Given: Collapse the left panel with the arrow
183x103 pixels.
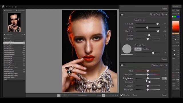Looking at the screenshot, I should pos(1,53).
